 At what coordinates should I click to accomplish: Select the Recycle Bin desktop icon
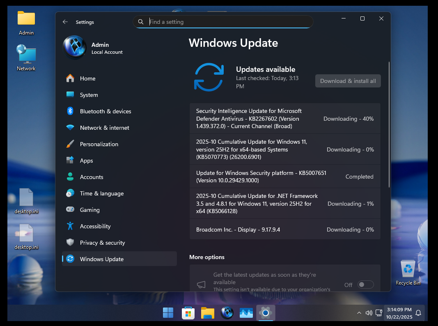pyautogui.click(x=408, y=273)
